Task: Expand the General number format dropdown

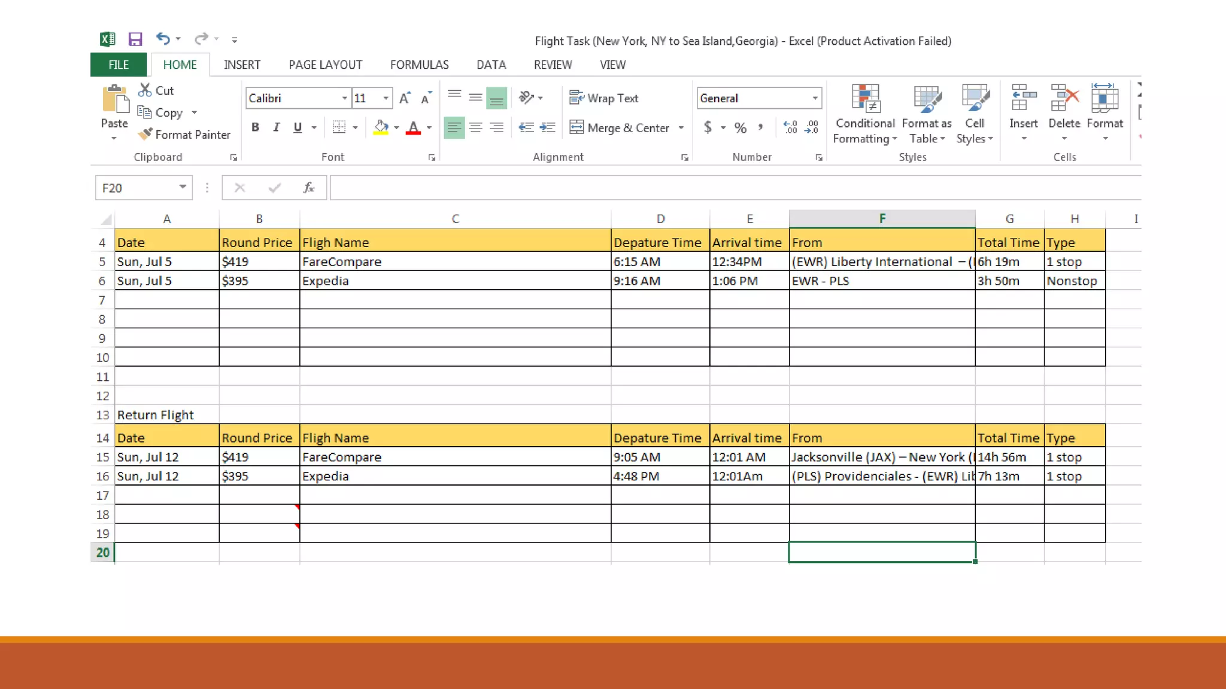Action: pyautogui.click(x=815, y=98)
